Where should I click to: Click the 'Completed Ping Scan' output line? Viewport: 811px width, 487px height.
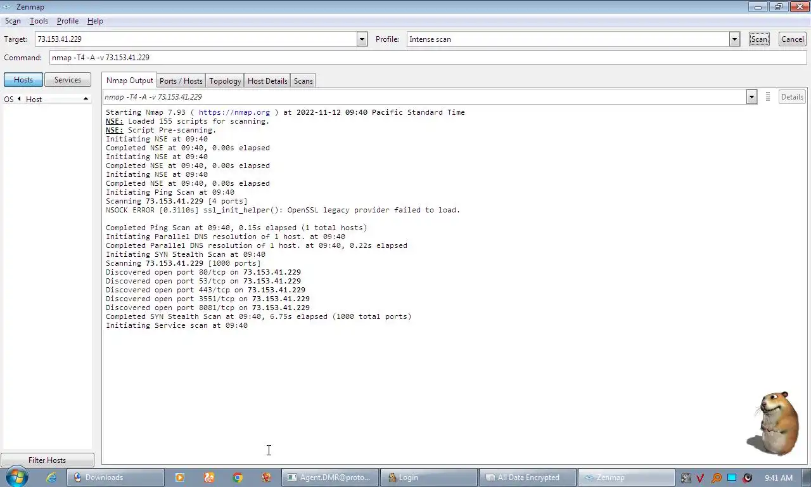(x=236, y=228)
